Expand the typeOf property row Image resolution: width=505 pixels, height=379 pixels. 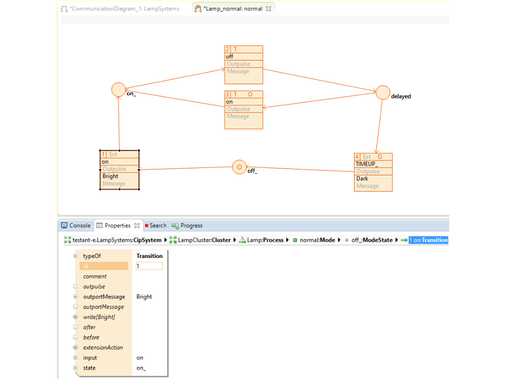click(75, 256)
